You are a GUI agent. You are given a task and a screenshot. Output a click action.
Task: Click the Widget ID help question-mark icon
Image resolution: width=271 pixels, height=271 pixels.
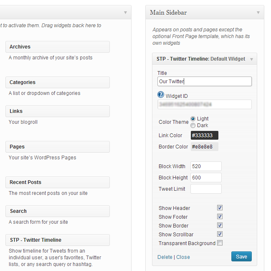161,95
